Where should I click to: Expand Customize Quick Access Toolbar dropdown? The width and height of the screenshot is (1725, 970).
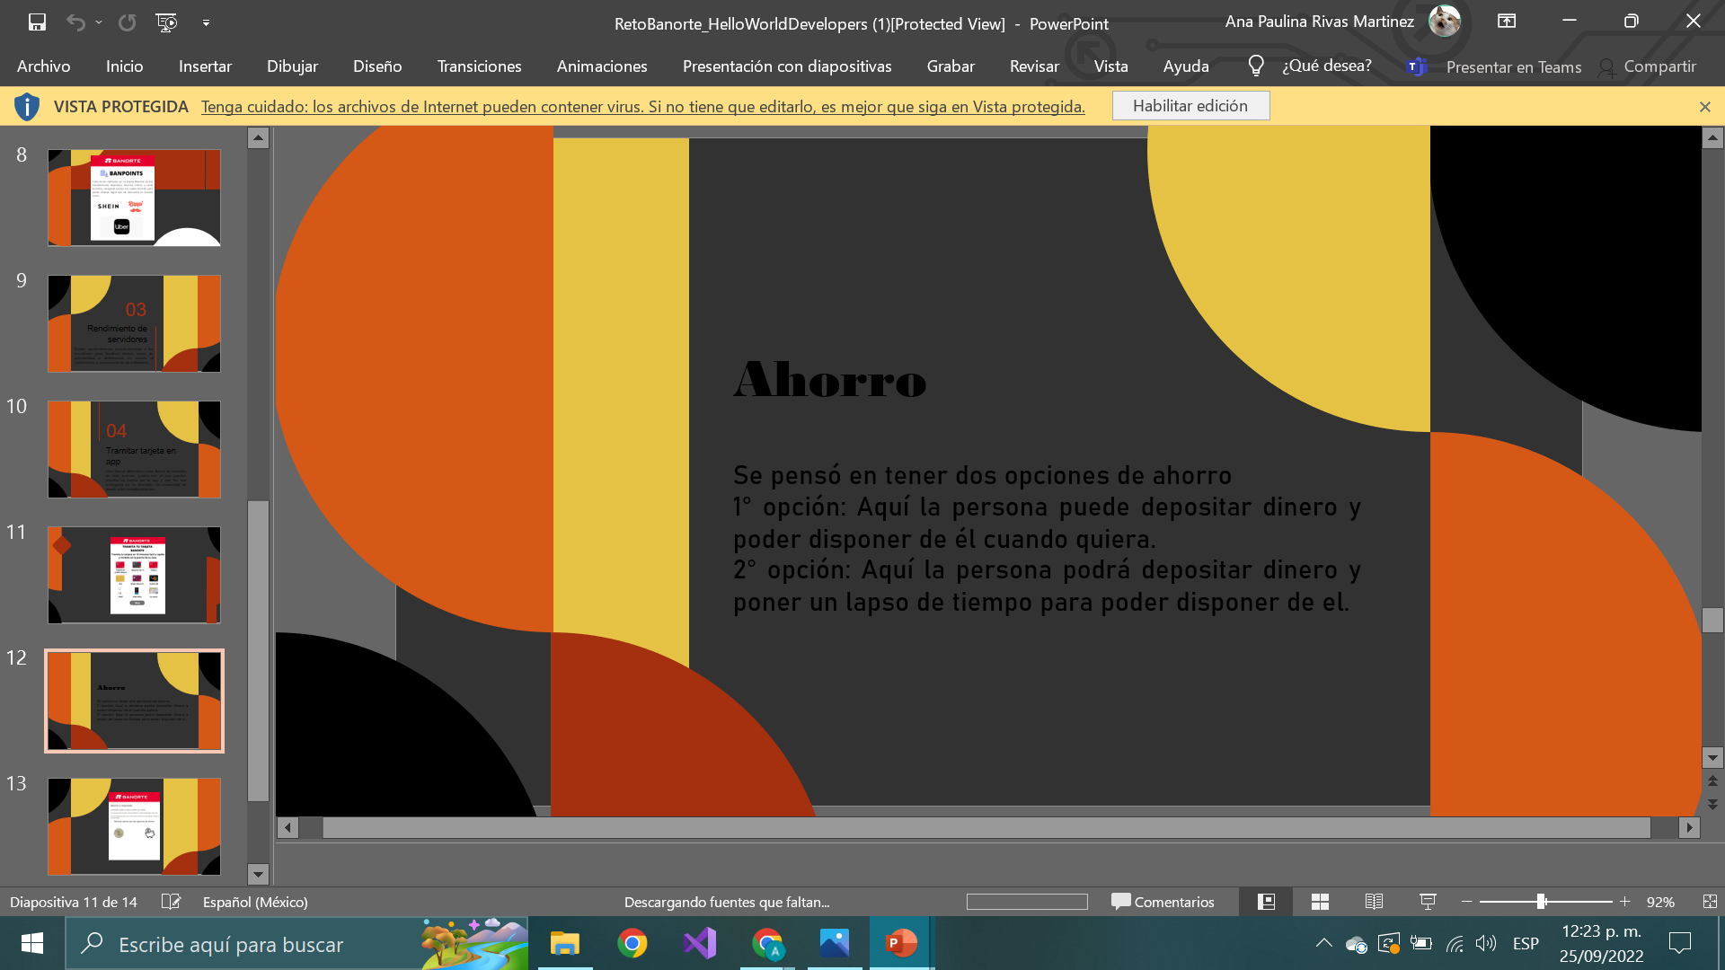pyautogui.click(x=206, y=22)
